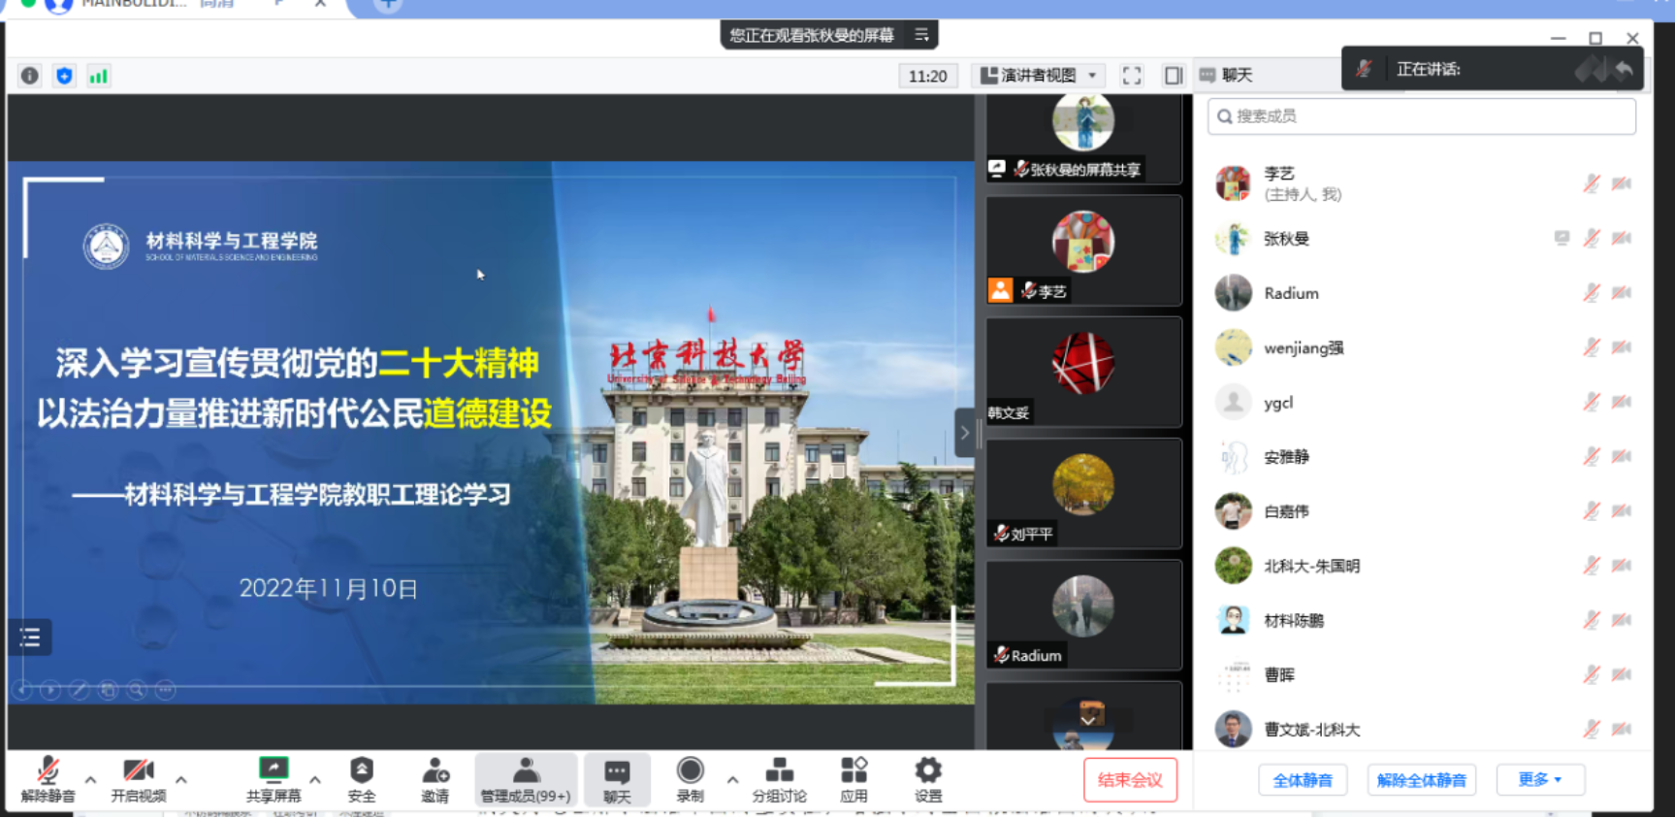Image resolution: width=1675 pixels, height=818 pixels.
Task: Open share options menu beside 您正在观看张秋曼的屏幕
Action: pyautogui.click(x=921, y=35)
